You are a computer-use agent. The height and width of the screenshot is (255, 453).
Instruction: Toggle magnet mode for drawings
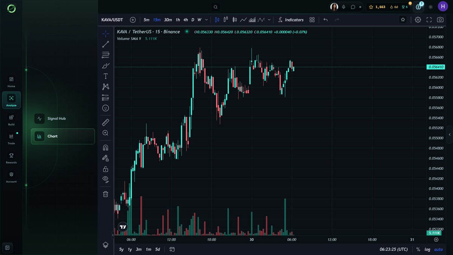(x=106, y=148)
